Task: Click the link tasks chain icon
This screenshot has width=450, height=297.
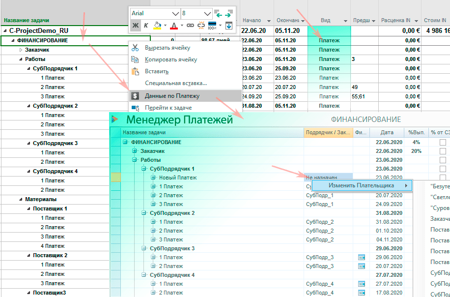Action: coord(190,25)
